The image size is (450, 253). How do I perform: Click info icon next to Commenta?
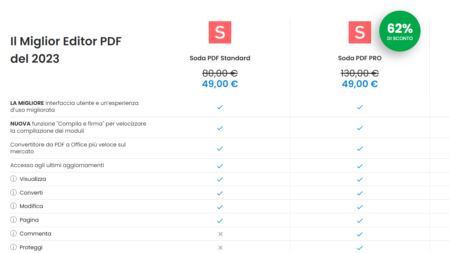(13, 234)
